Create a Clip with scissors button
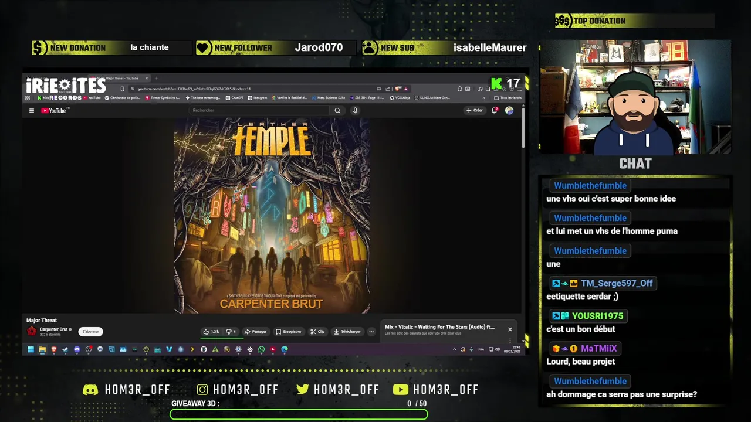This screenshot has height=422, width=751. 317,332
